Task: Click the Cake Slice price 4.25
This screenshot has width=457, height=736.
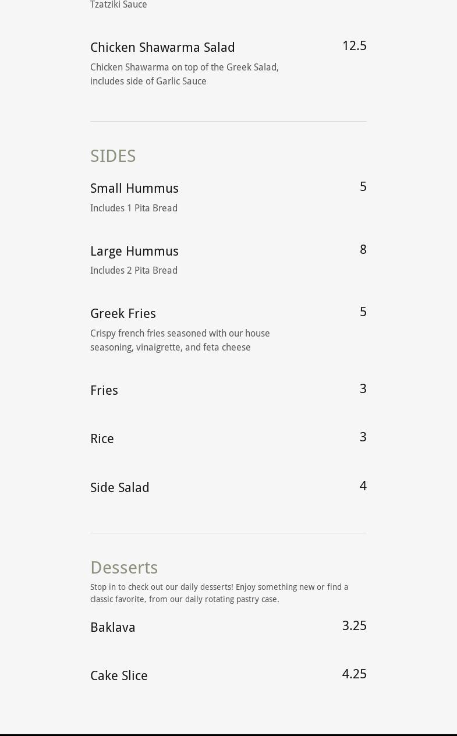Action: (x=354, y=674)
